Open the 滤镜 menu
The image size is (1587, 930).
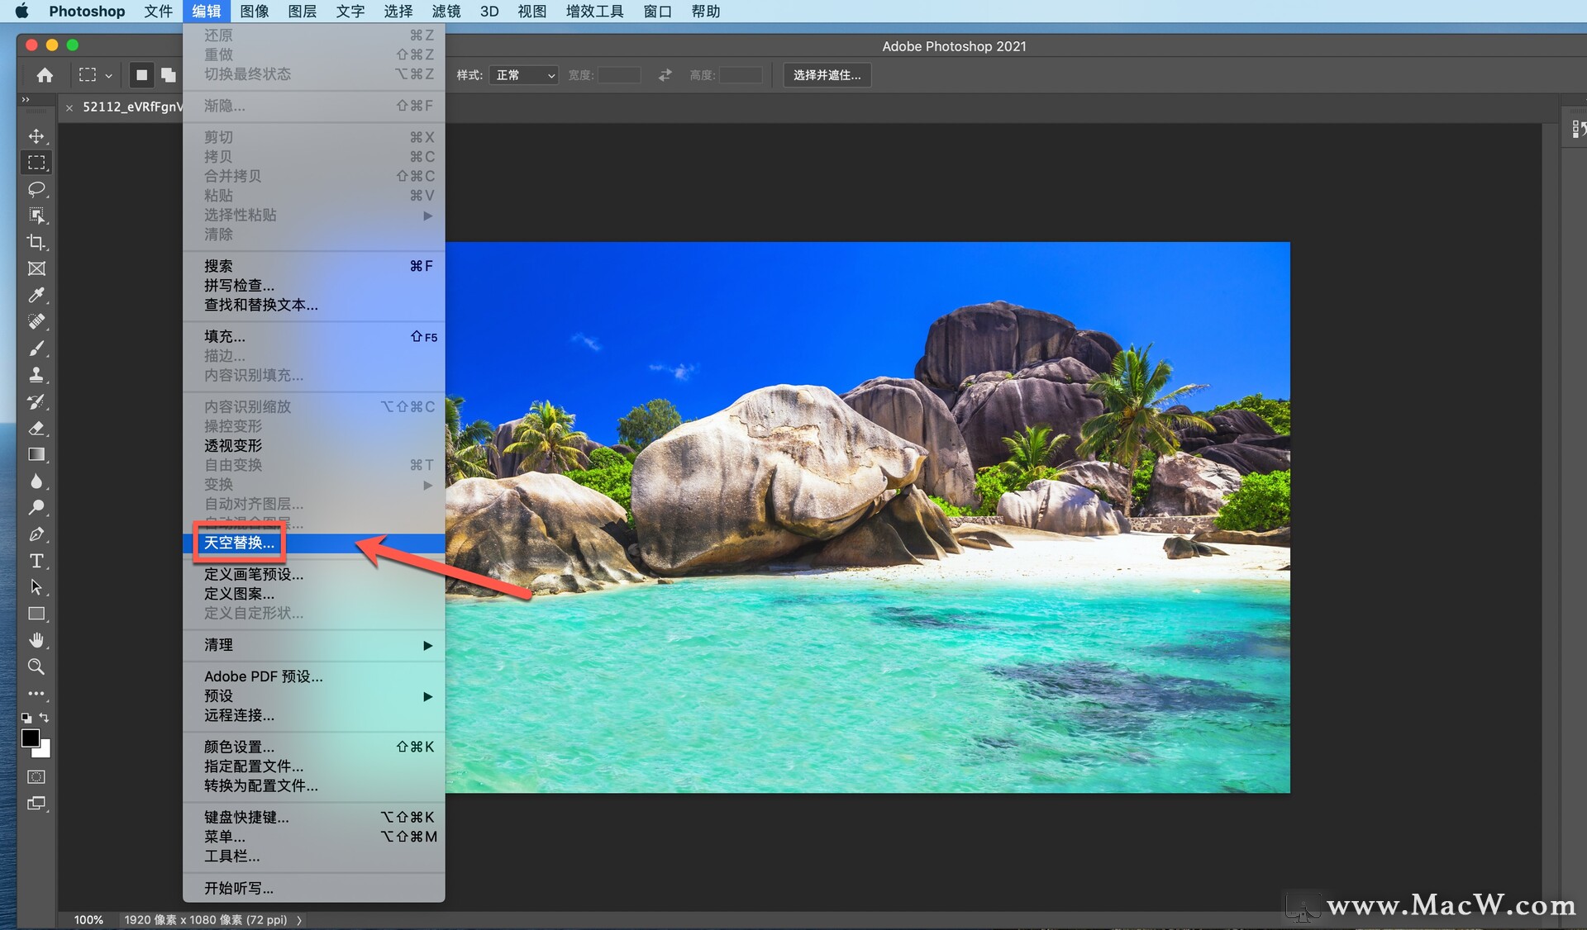click(x=446, y=12)
